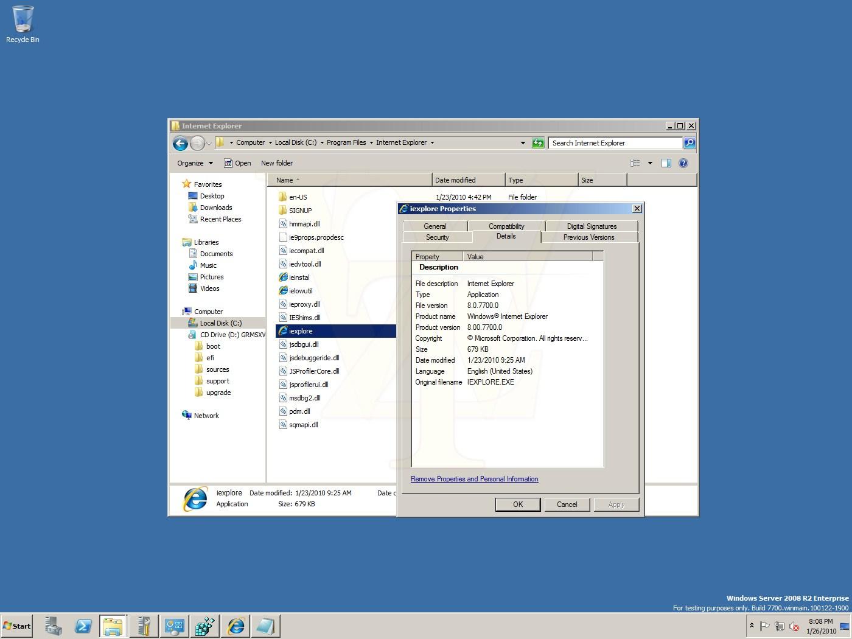Click the Search Internet Explorer field
Image resolution: width=852 pixels, height=639 pixels.
[615, 143]
